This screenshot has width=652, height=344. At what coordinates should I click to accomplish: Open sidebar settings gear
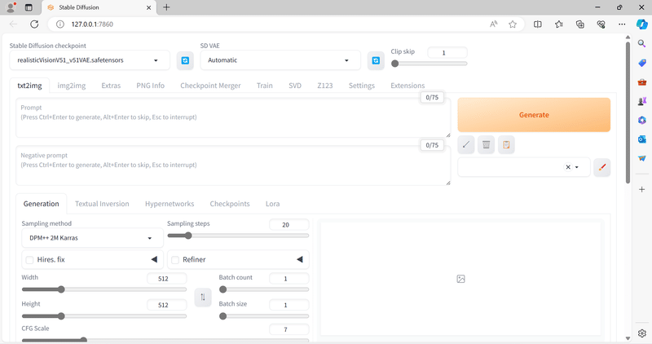[642, 333]
